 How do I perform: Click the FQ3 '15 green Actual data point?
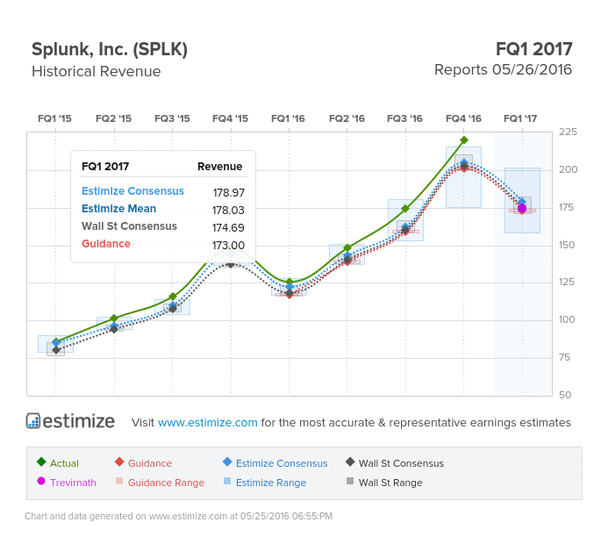pyautogui.click(x=173, y=297)
